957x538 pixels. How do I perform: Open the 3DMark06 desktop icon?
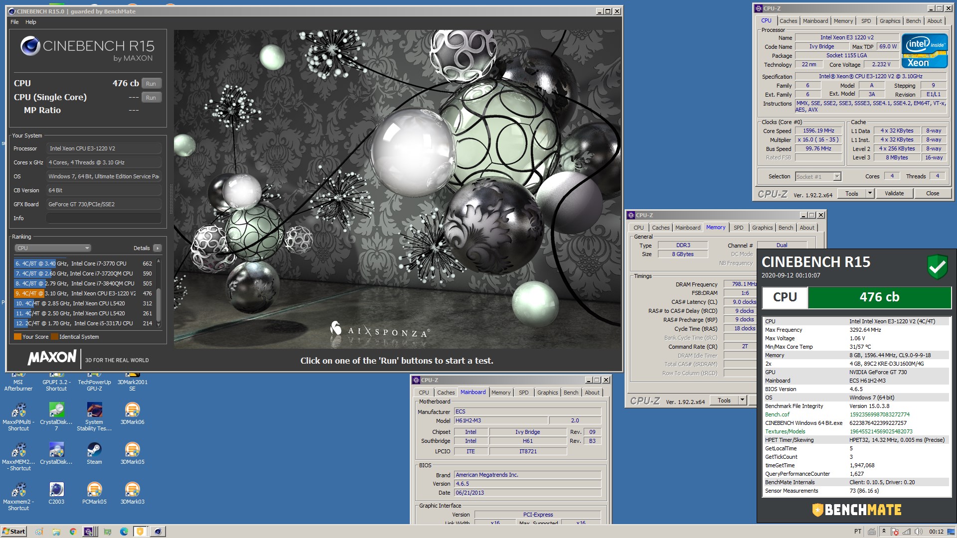[132, 413]
